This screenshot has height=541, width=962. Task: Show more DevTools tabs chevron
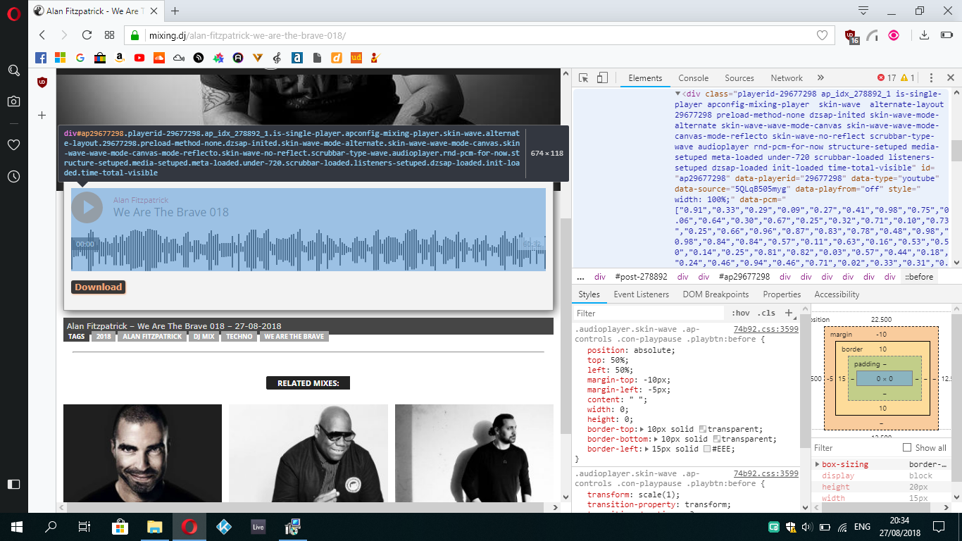(820, 78)
